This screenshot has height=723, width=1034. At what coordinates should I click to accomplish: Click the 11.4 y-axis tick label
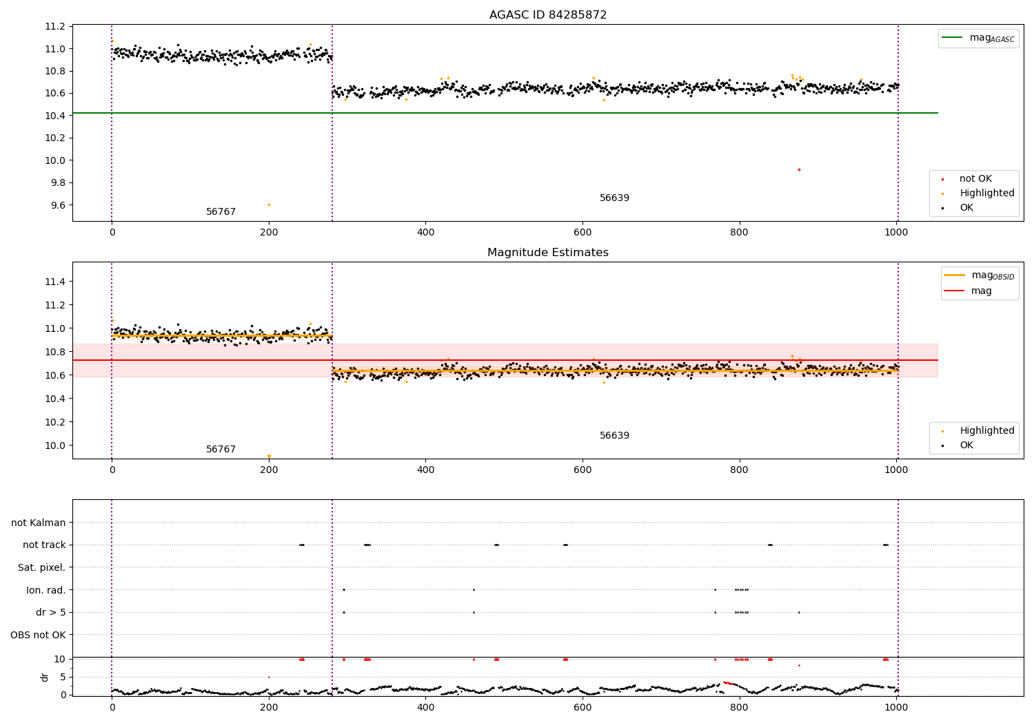(x=55, y=282)
